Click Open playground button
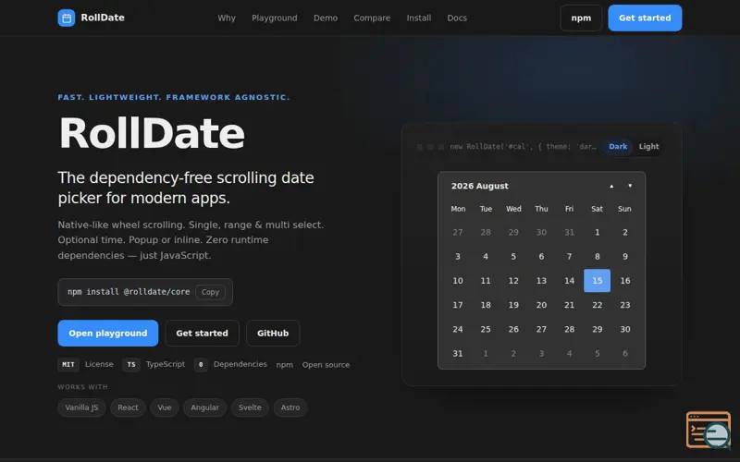Viewport: 740px width, 462px height. pos(107,334)
